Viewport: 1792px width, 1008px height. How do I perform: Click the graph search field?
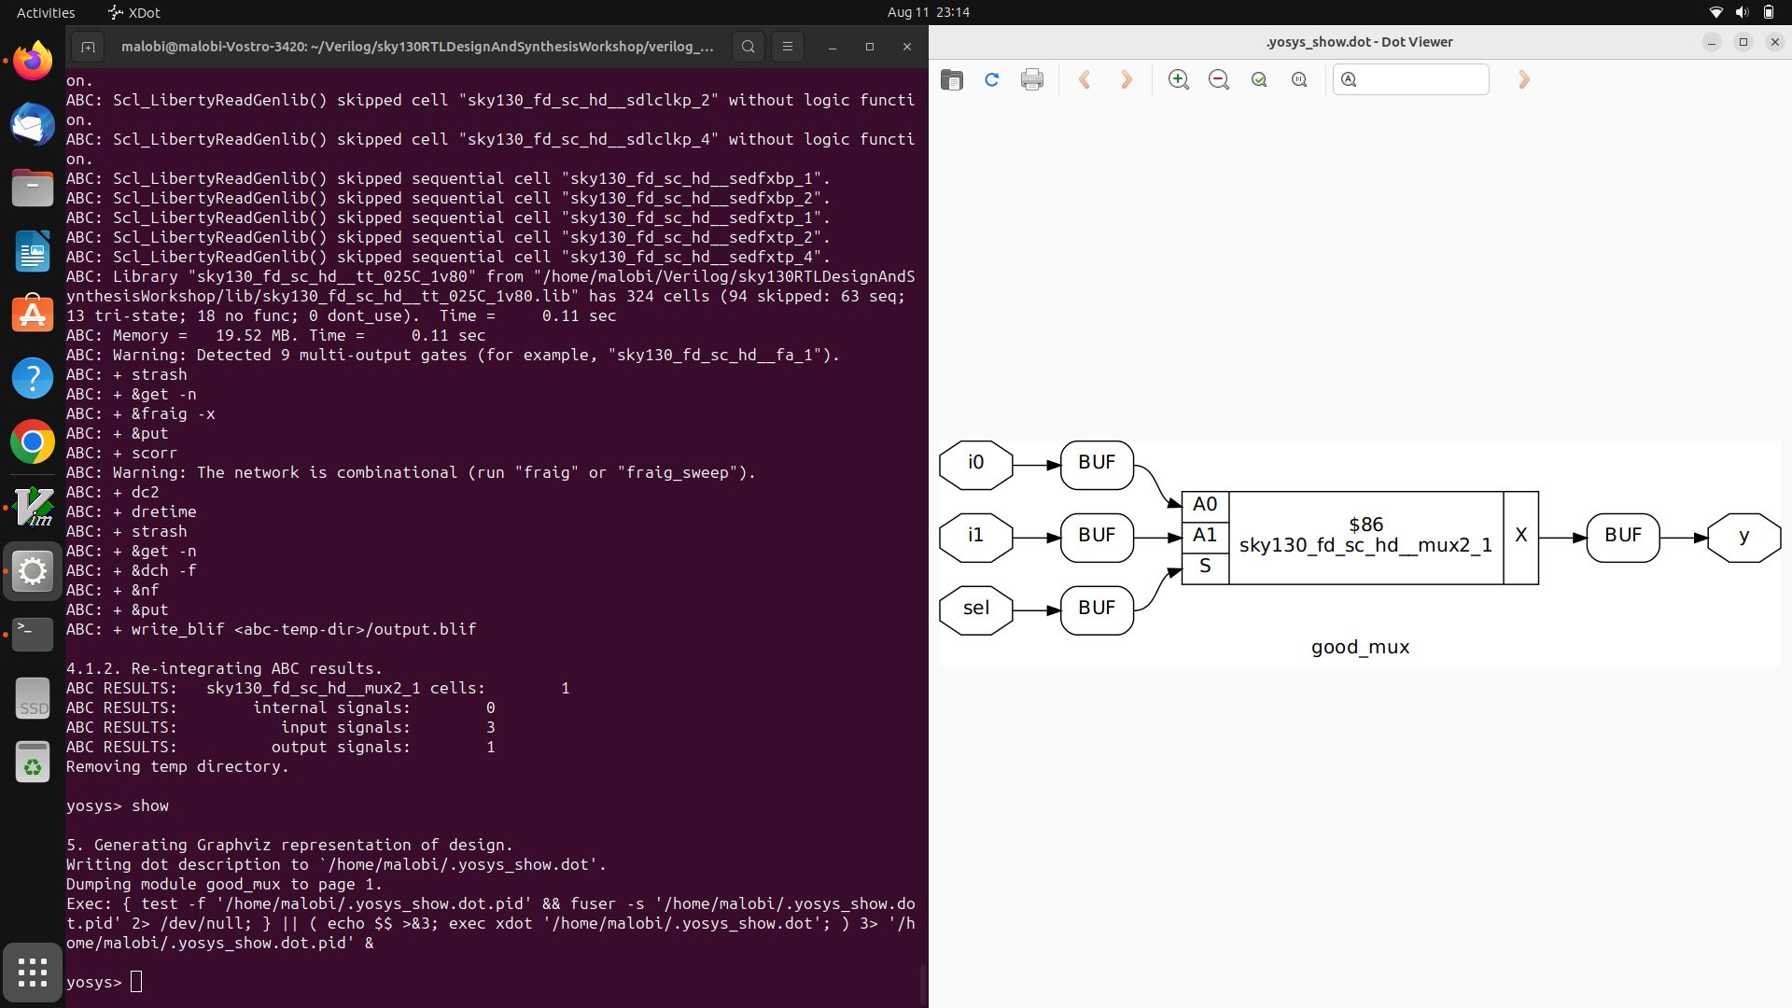(x=1411, y=79)
